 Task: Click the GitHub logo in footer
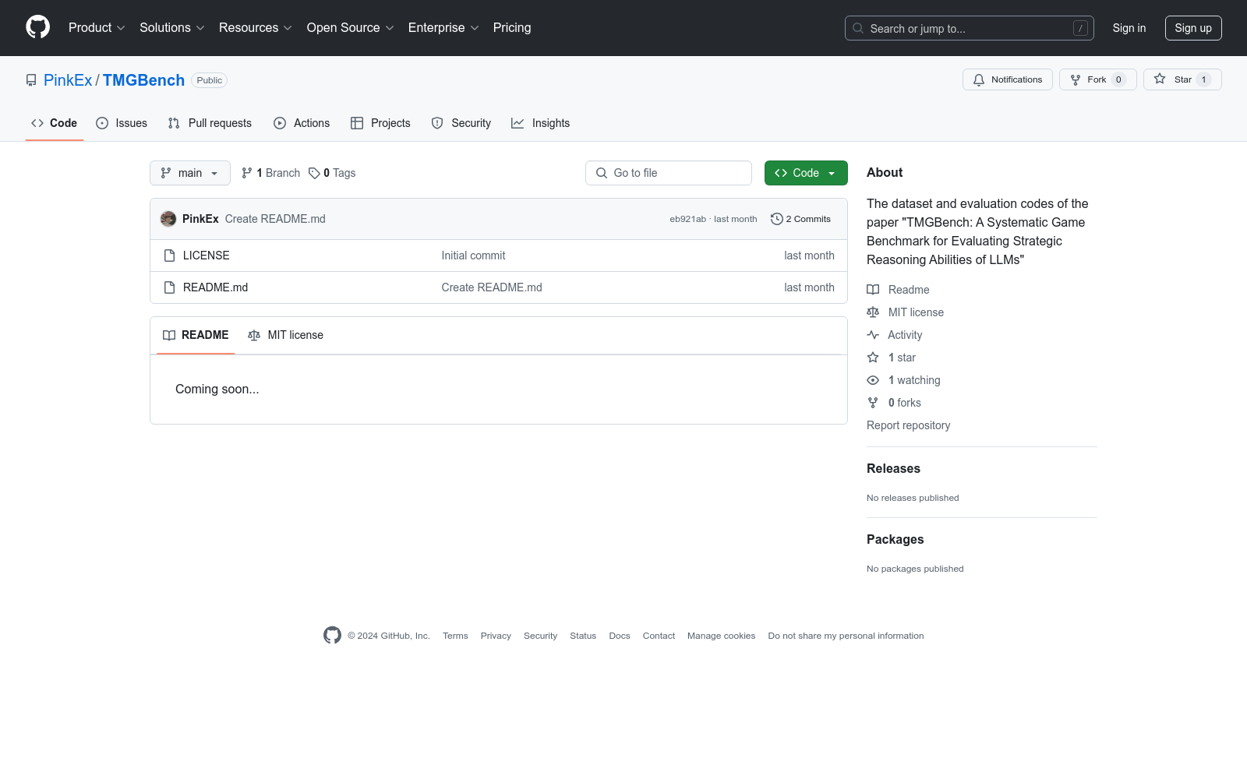[x=332, y=636]
